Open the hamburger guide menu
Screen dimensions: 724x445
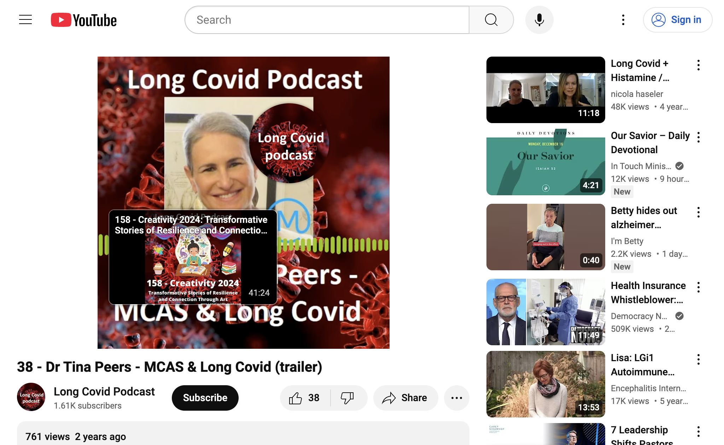[25, 20]
